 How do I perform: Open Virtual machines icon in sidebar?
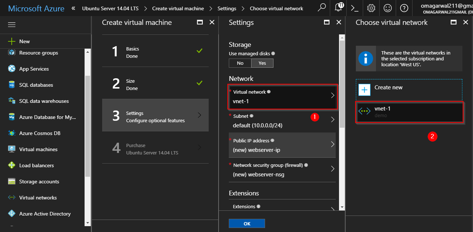tap(12, 149)
